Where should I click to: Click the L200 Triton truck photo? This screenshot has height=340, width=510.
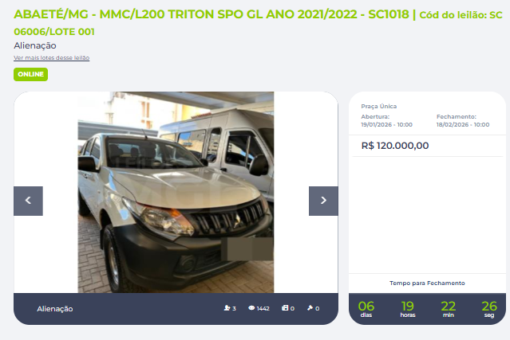[176, 192]
